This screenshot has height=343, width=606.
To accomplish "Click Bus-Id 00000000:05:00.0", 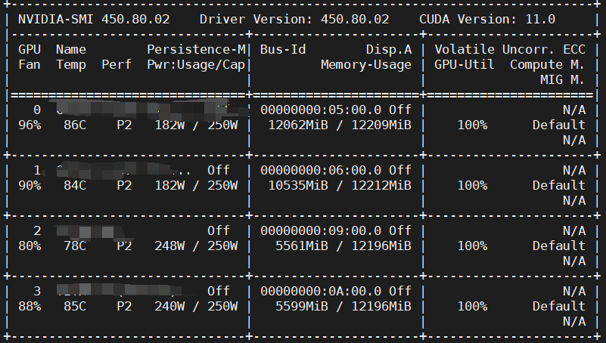I will click(x=321, y=110).
